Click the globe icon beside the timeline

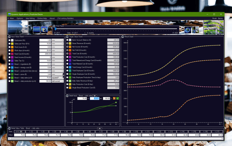click(x=187, y=30)
